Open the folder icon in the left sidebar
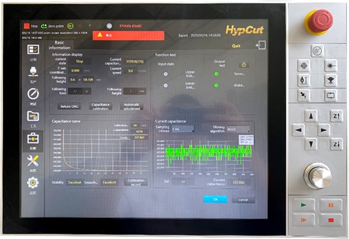Viewport: 349px width, 239px height. point(33,116)
